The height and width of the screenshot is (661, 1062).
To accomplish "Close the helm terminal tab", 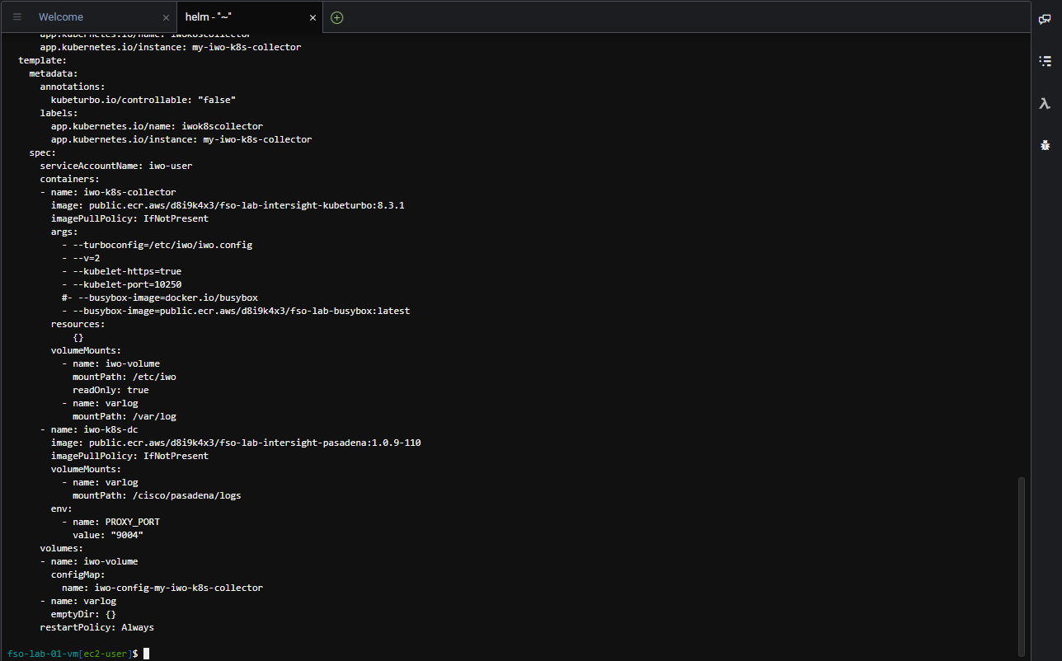I will [312, 17].
